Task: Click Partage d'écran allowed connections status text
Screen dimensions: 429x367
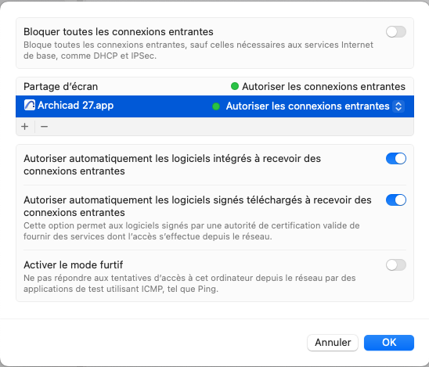Action: click(x=323, y=86)
